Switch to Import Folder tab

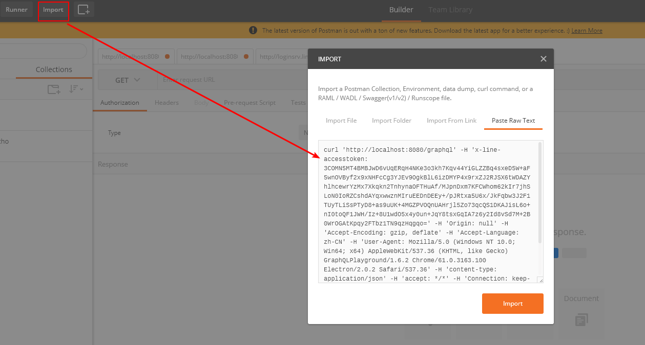391,121
